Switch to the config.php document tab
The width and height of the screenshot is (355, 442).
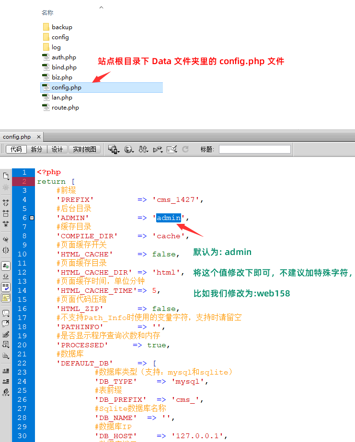17,137
